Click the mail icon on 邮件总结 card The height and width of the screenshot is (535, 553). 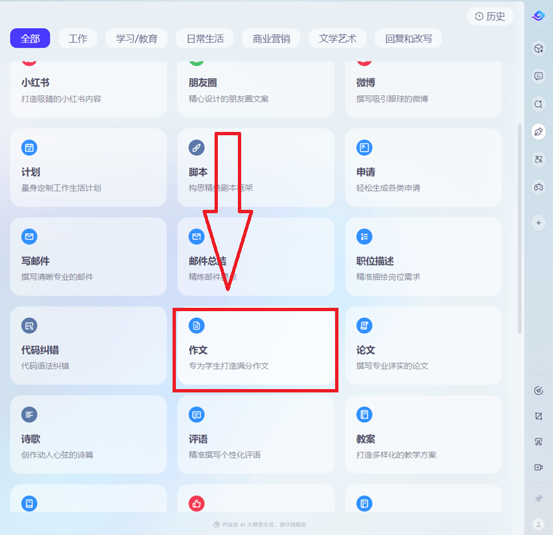tap(197, 237)
